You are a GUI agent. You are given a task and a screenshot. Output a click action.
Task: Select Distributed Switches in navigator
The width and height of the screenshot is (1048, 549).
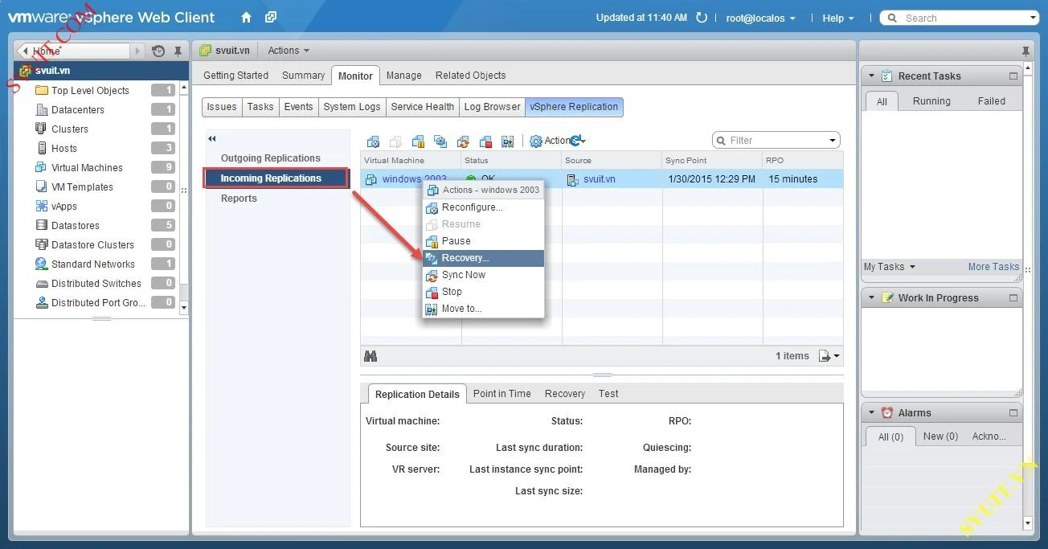coord(96,284)
